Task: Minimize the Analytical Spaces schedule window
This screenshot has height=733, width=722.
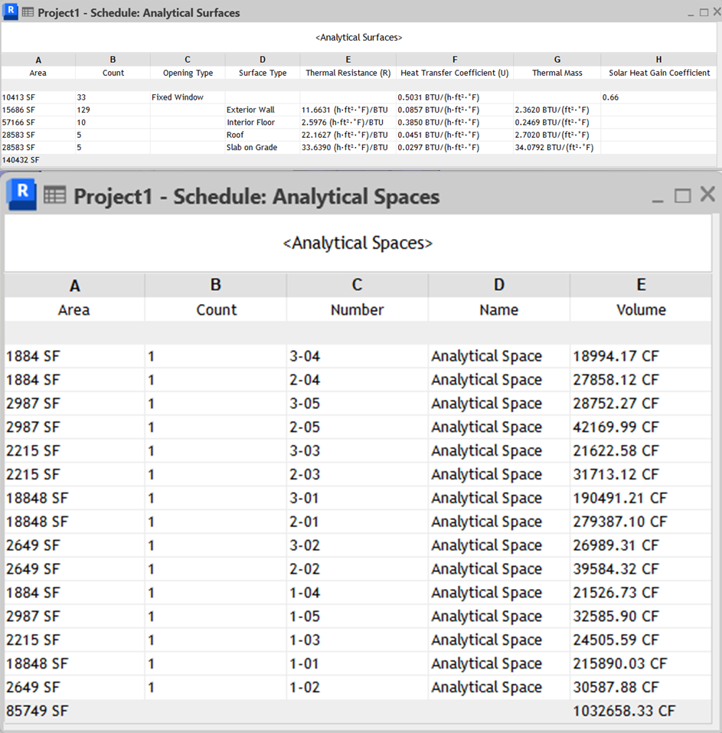Action: click(658, 196)
